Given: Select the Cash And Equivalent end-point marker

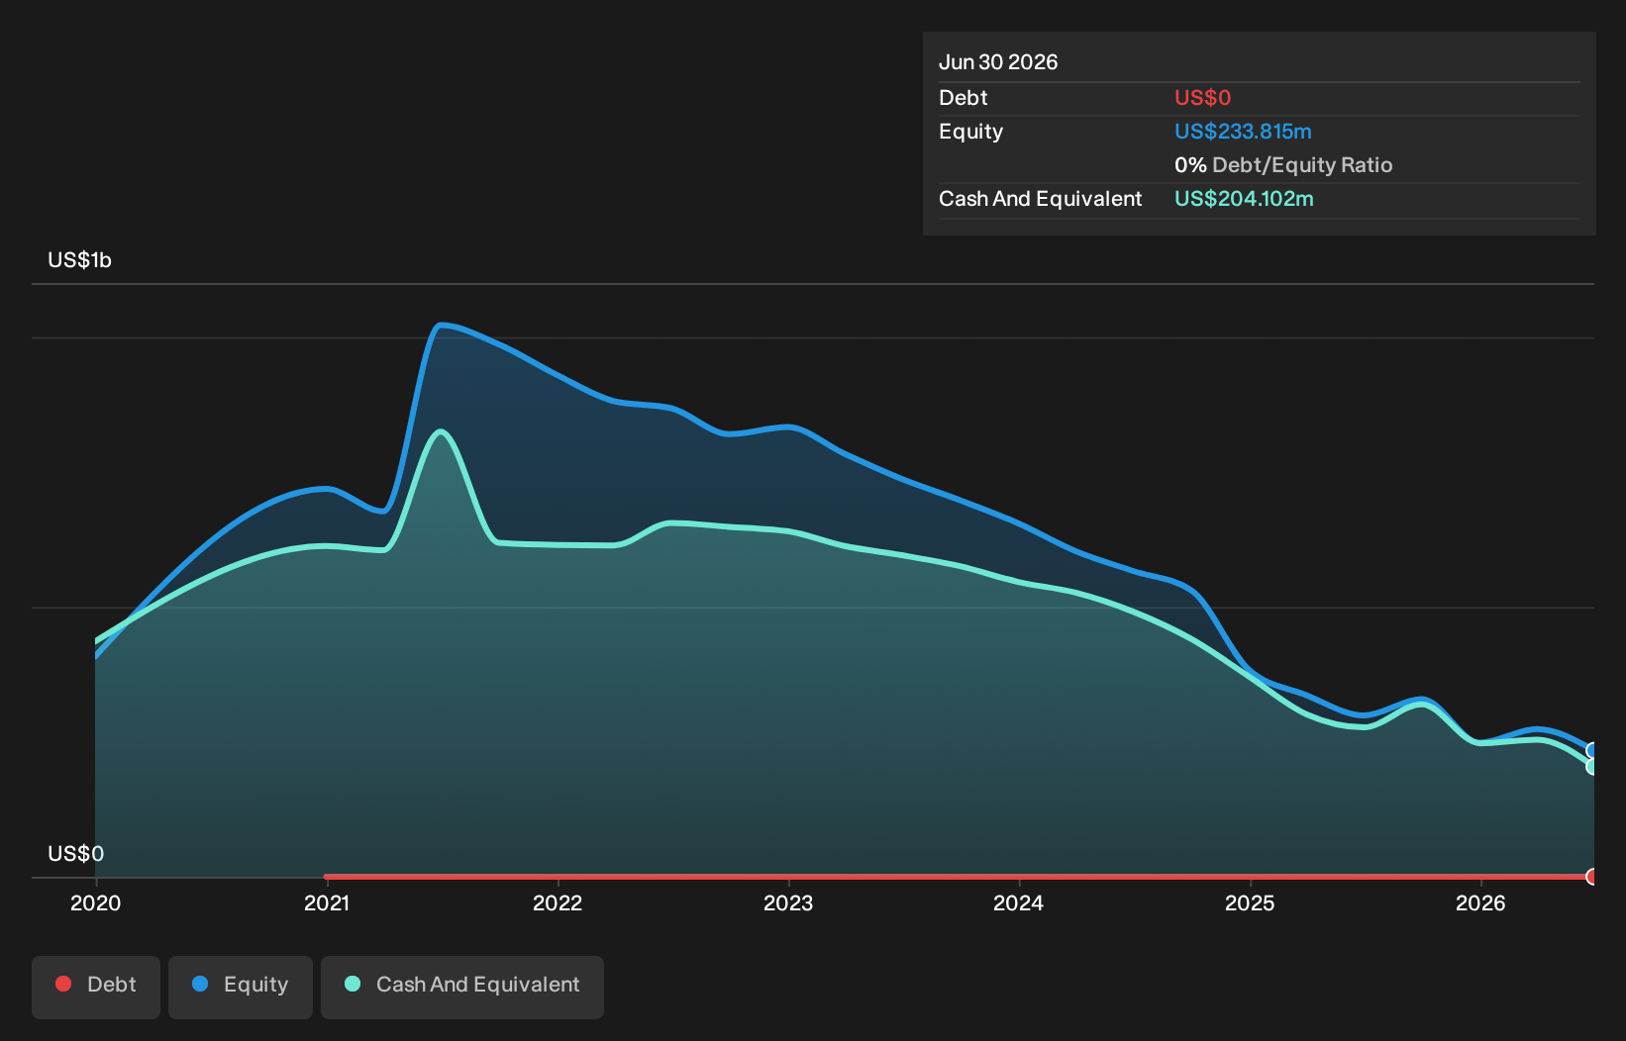Looking at the screenshot, I should click(1592, 767).
